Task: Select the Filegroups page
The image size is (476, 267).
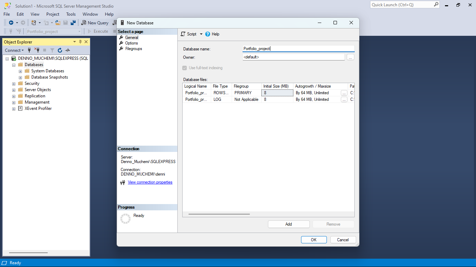Action: coord(134,49)
